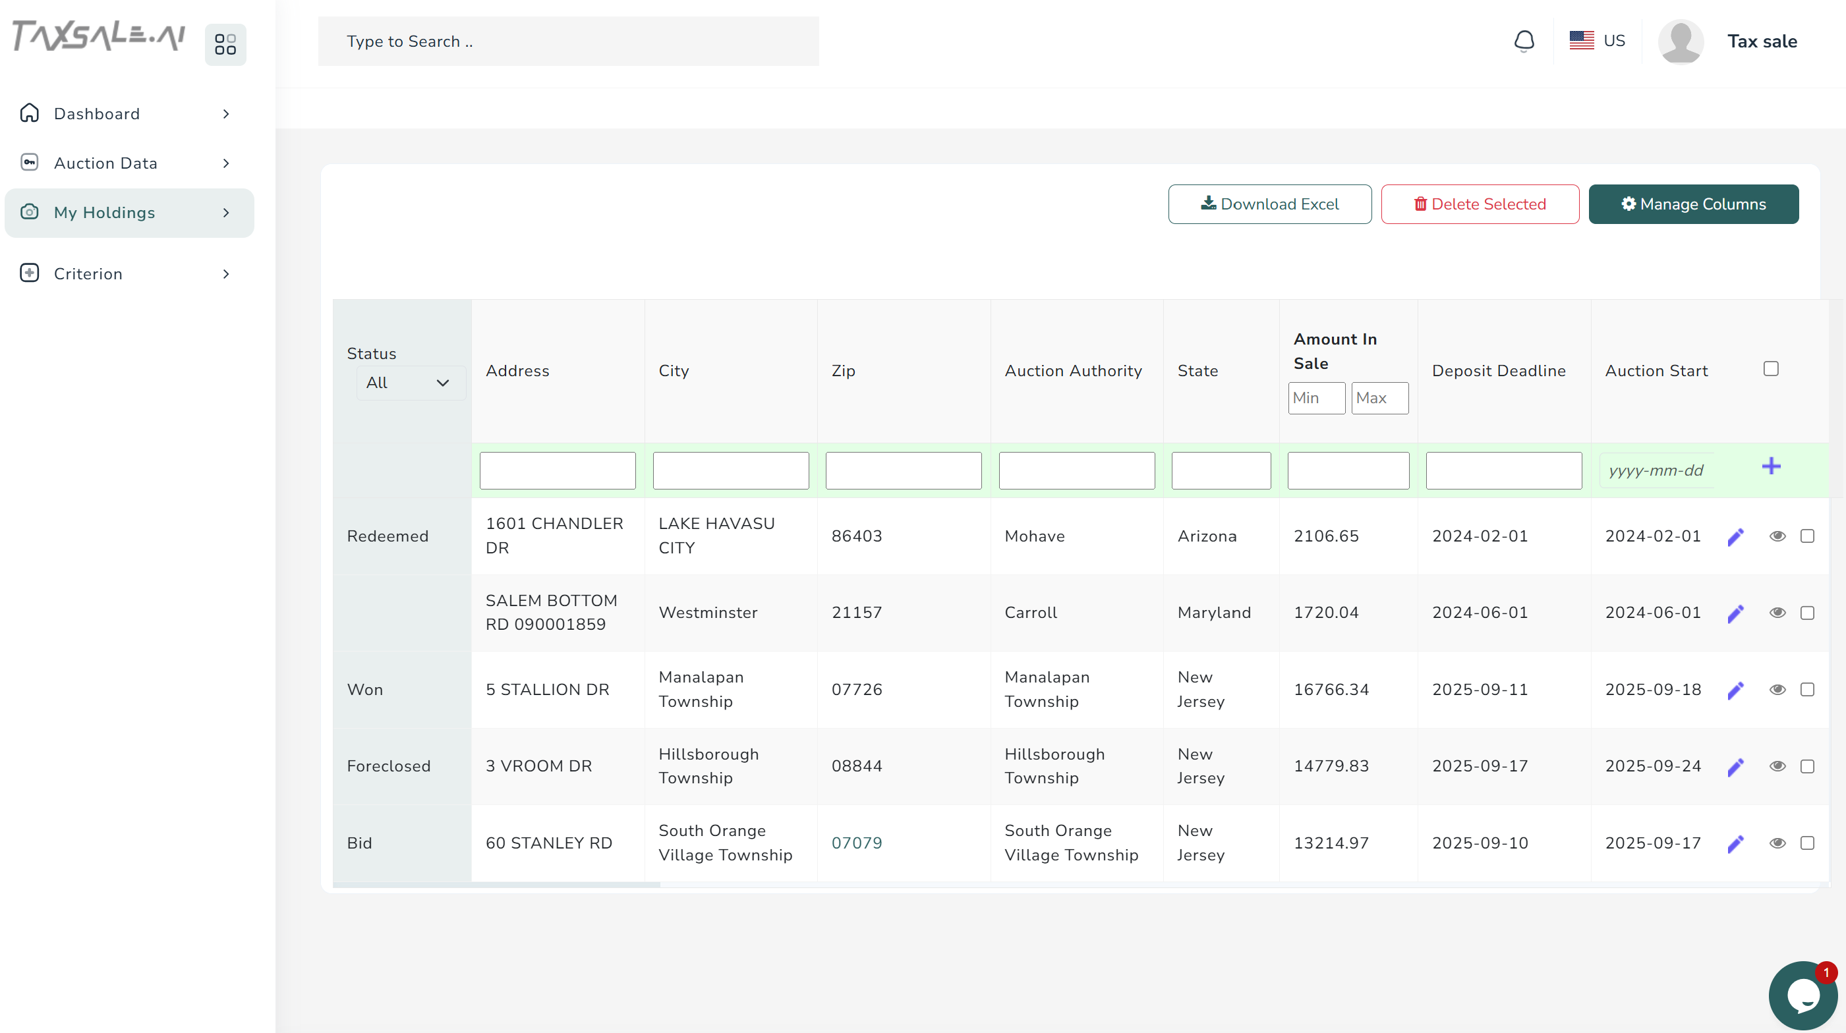The height and width of the screenshot is (1033, 1846).
Task: Click the view eye icon for 60 Stanley Rd
Action: (x=1777, y=843)
